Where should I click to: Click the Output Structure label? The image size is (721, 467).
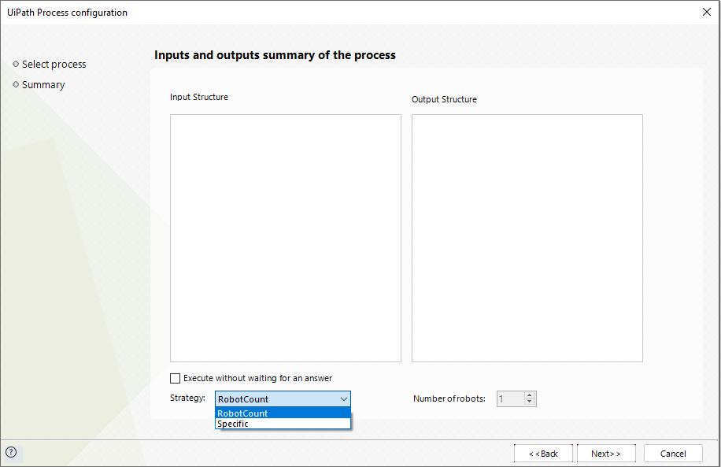[444, 99]
